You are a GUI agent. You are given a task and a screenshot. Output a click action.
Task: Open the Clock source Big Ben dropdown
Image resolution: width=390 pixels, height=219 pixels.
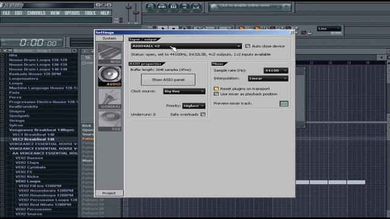click(x=184, y=91)
